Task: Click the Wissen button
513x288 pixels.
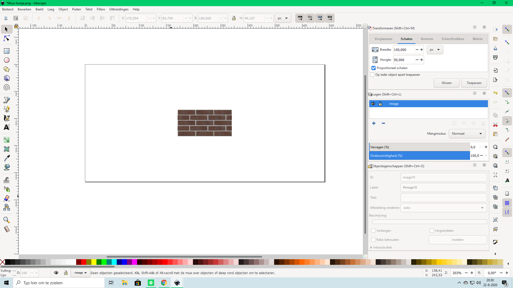Action: tap(446, 83)
